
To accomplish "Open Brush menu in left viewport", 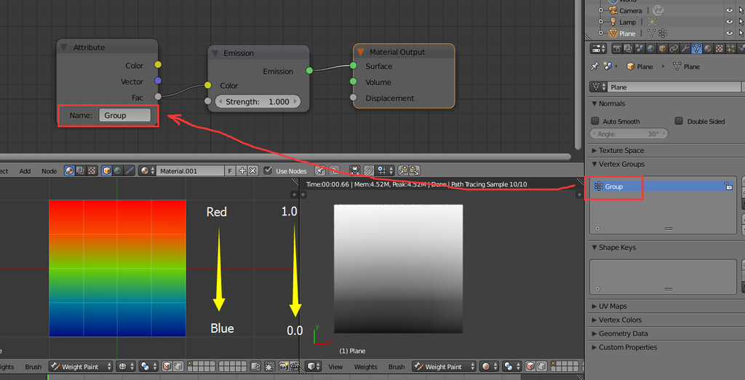I will [x=33, y=367].
